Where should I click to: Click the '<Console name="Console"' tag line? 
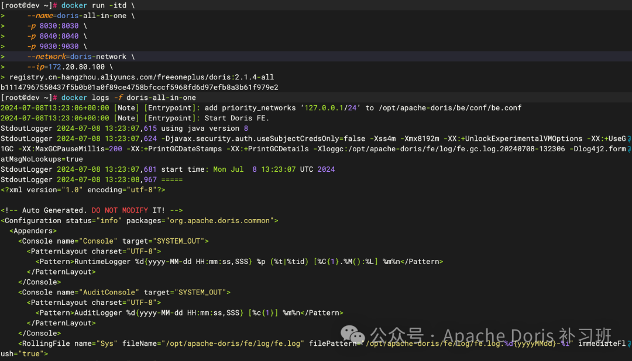[x=114, y=241]
